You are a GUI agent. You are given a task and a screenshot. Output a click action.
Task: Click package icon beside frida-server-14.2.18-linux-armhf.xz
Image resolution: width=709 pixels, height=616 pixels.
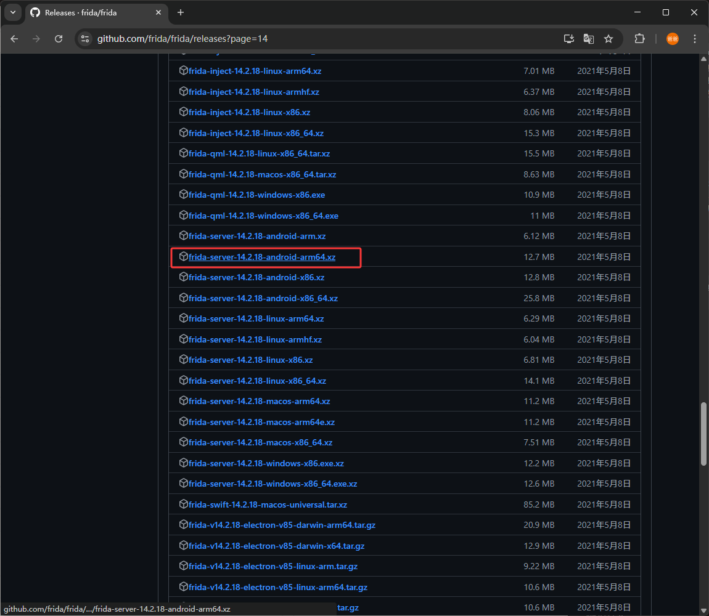(183, 339)
